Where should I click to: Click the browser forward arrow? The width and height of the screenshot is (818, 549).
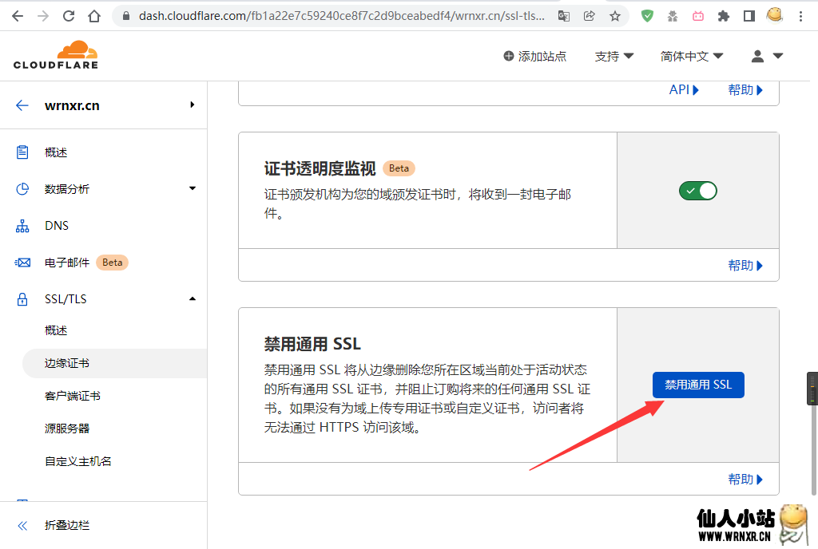pyautogui.click(x=43, y=16)
